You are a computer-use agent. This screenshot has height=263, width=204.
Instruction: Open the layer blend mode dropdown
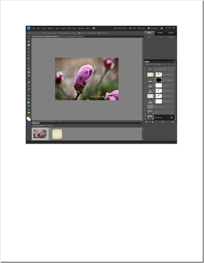[153, 64]
